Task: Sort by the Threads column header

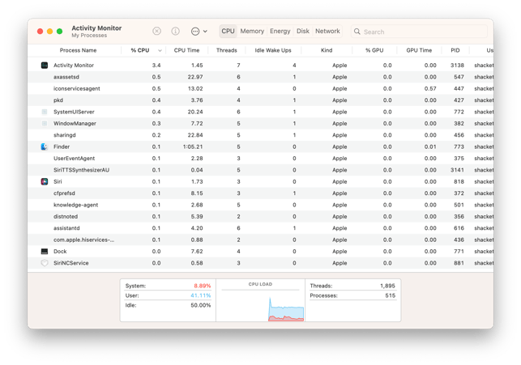Action: click(227, 50)
